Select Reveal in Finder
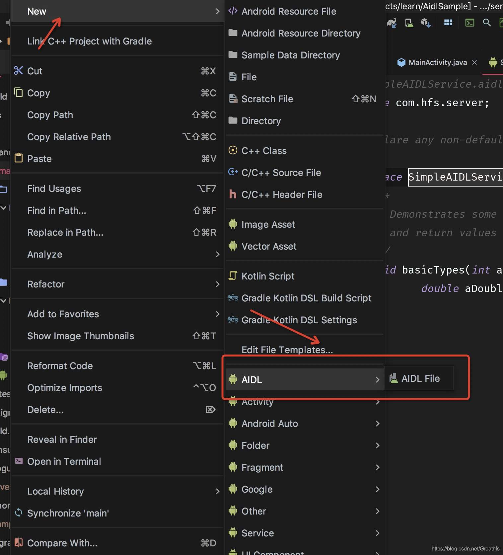 [117, 439]
